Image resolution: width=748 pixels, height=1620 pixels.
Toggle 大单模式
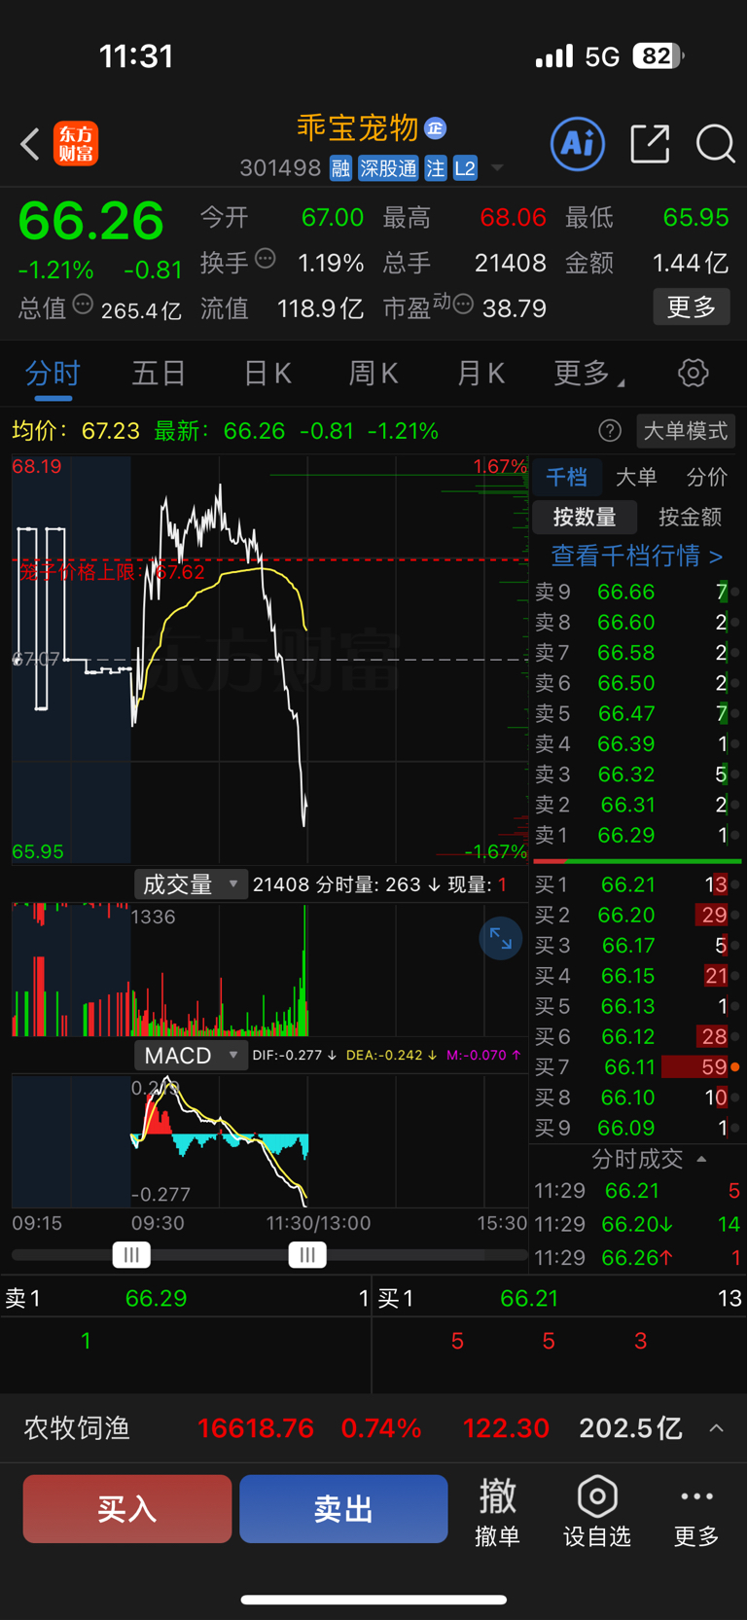[x=686, y=431]
